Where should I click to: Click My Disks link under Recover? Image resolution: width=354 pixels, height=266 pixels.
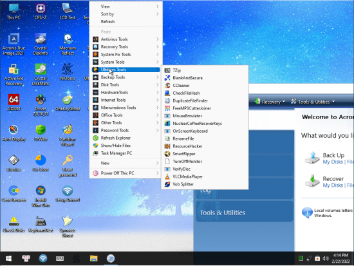point(333,185)
